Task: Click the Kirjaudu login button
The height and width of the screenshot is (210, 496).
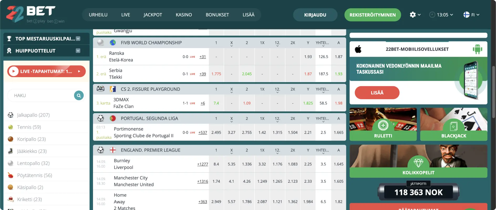Action: 315,15
